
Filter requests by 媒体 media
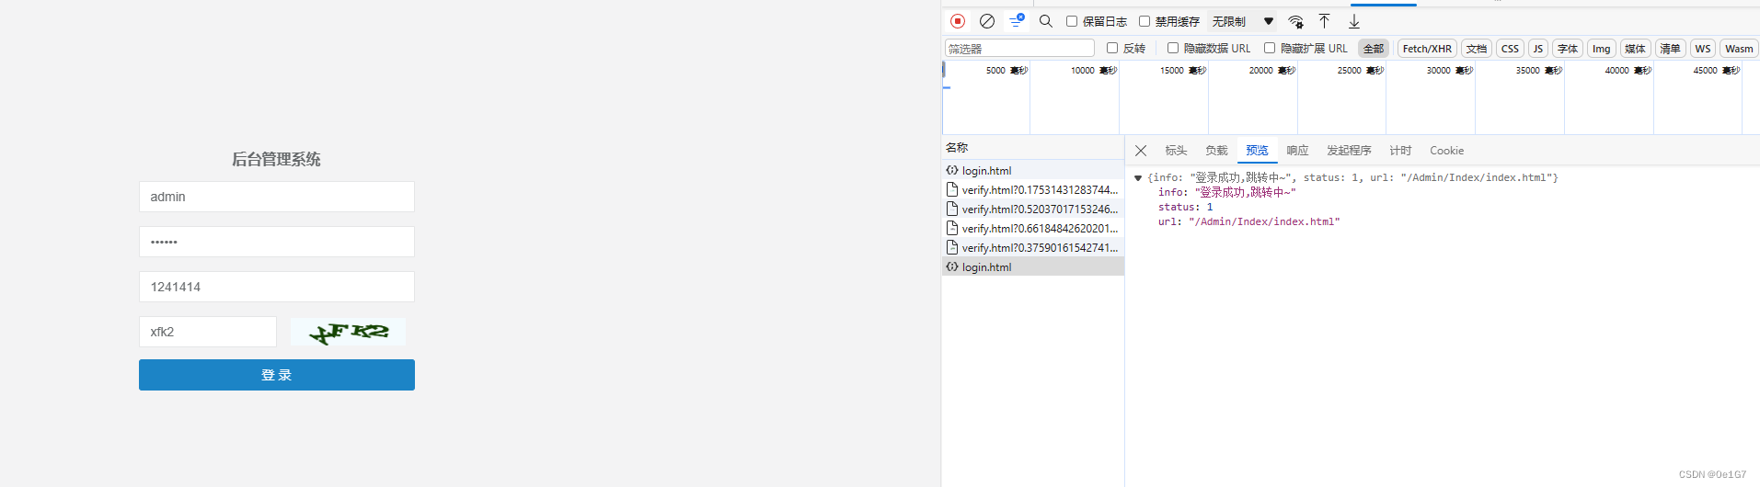(x=1635, y=49)
